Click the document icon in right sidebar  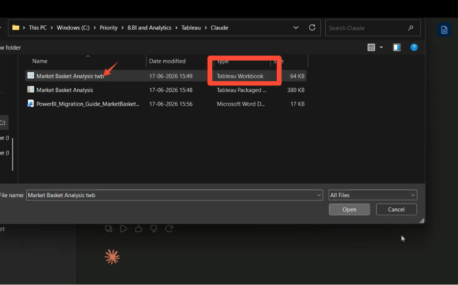pos(444,30)
